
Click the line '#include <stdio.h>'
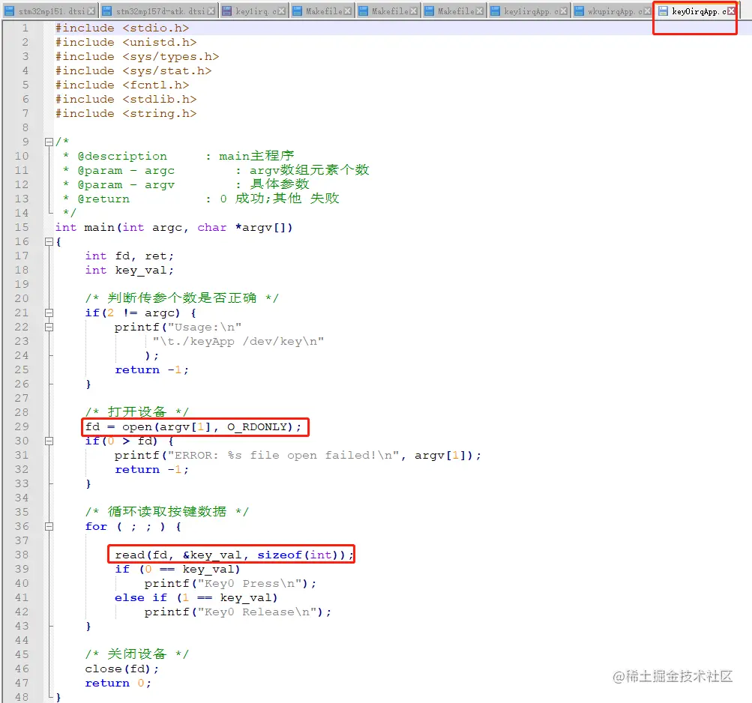tap(122, 28)
